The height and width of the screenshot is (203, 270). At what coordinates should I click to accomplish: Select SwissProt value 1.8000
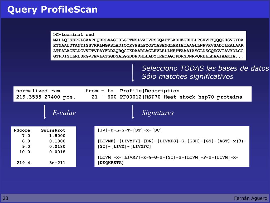tap(57, 136)
